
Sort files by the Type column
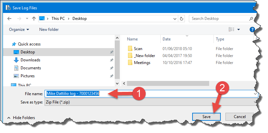point(220,39)
